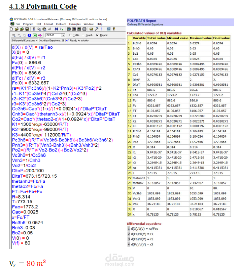Image resolution: width=240 pixels, height=272 pixels.
Task: Click the first open-folder icon in toolbar
Action: tap(17, 29)
